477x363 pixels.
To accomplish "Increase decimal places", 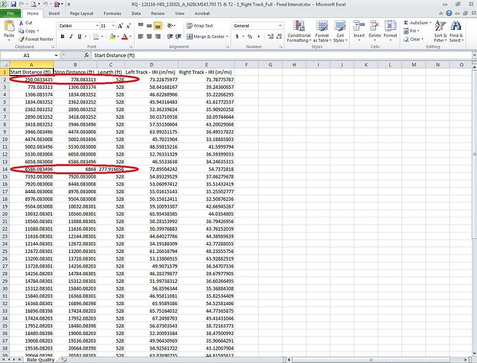I will (270, 36).
